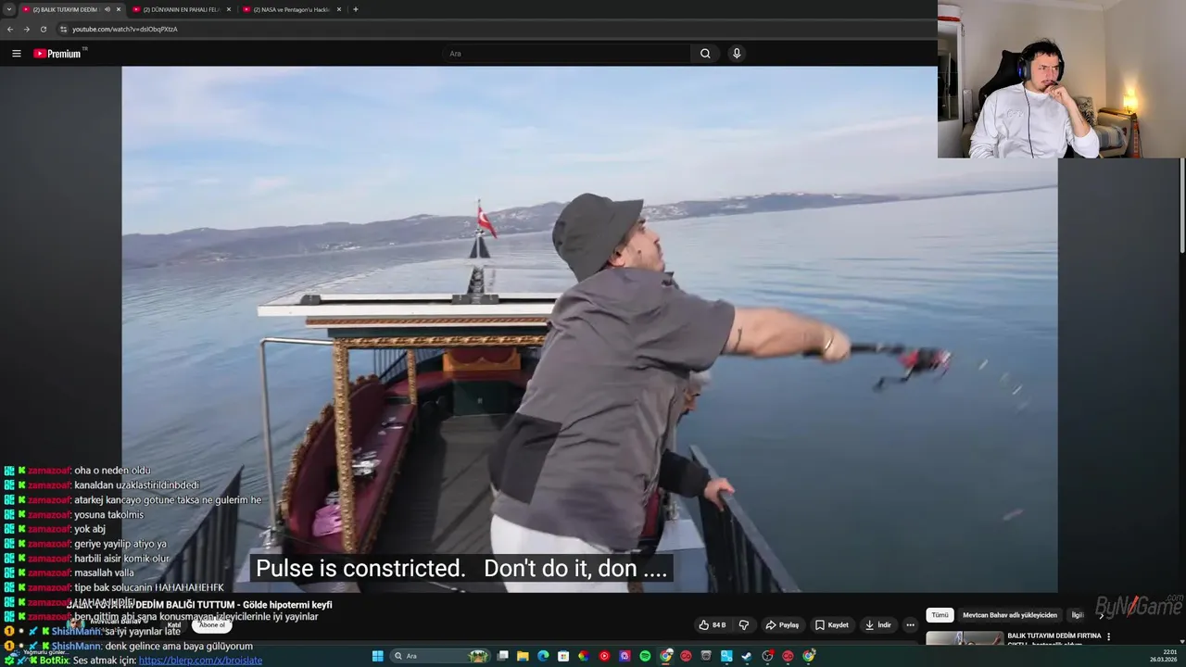Select 'Mevtcan Bahav adlı yükleyiciden' chip

click(1010, 615)
